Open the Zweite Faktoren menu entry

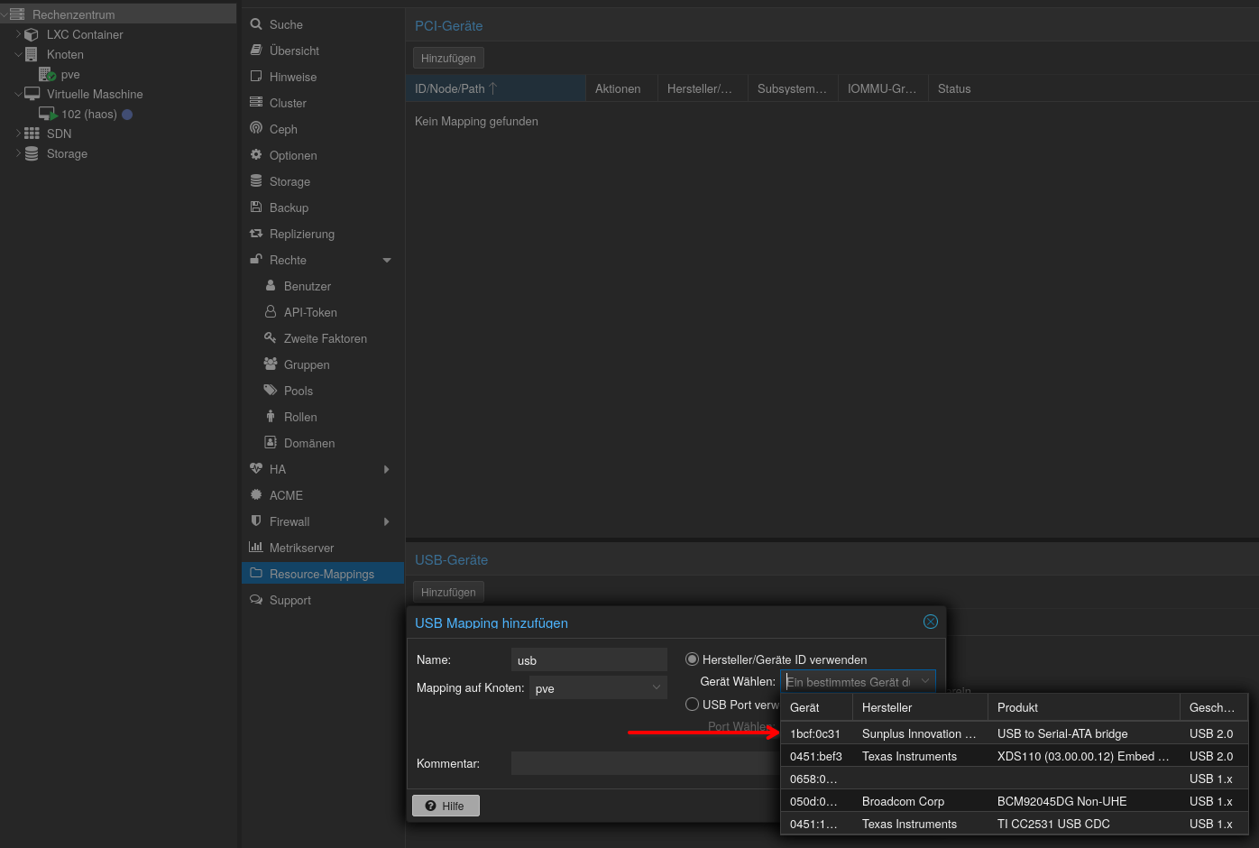coord(325,338)
